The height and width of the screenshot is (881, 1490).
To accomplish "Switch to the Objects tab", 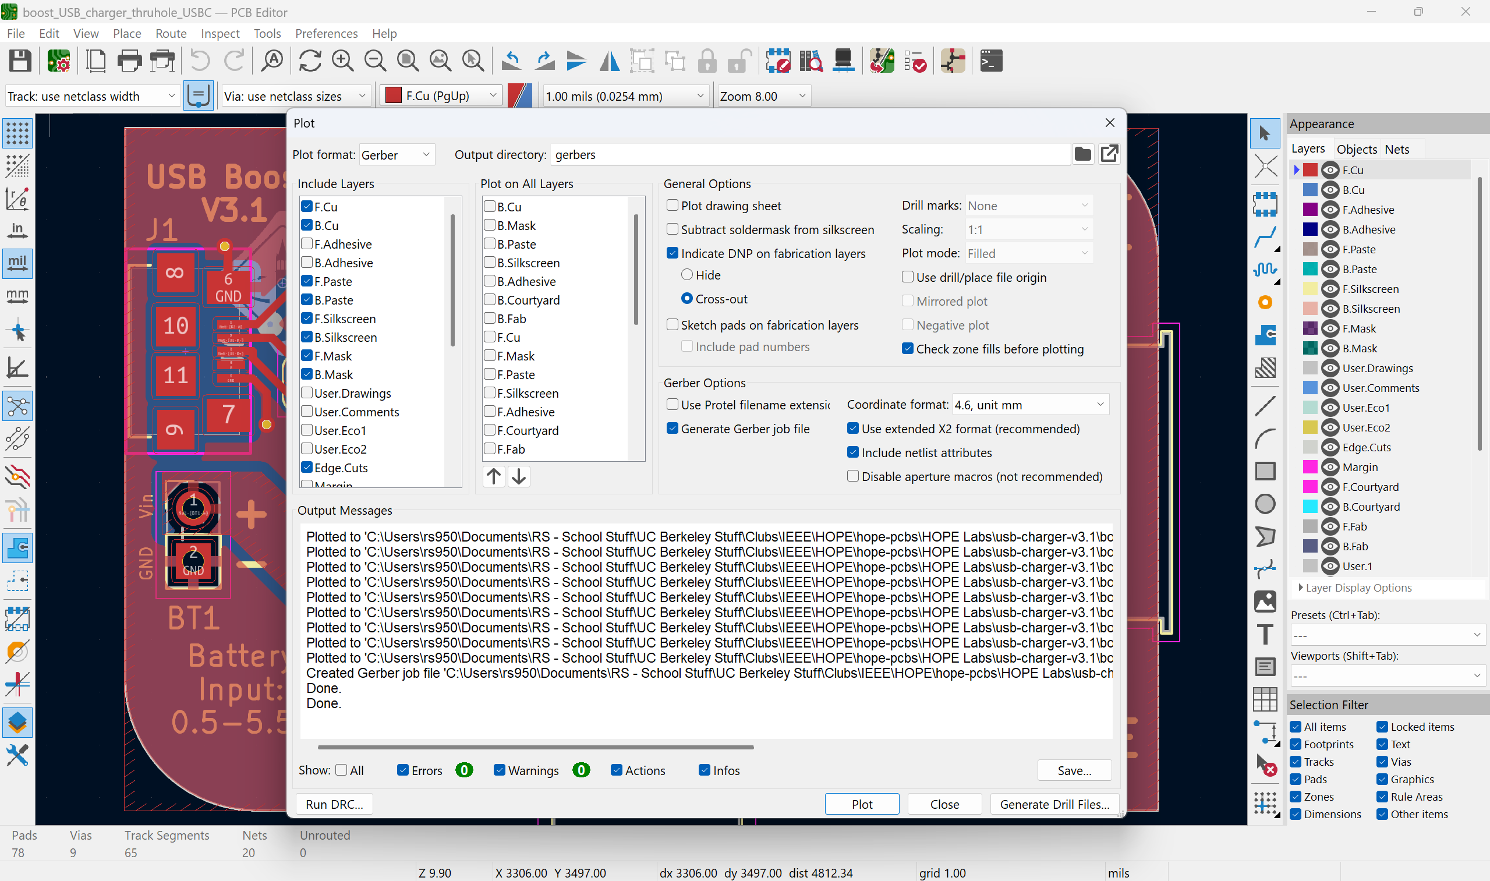I will tap(1357, 149).
